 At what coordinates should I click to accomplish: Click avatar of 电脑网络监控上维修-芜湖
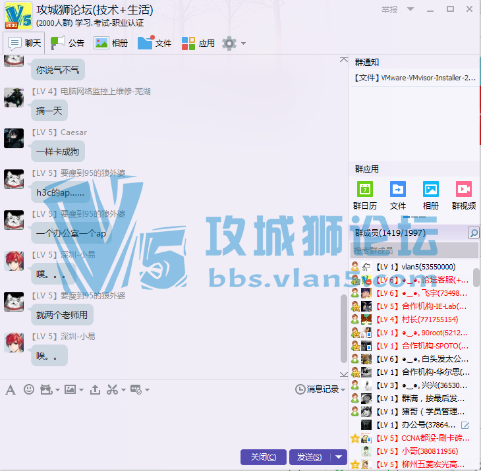click(x=14, y=97)
